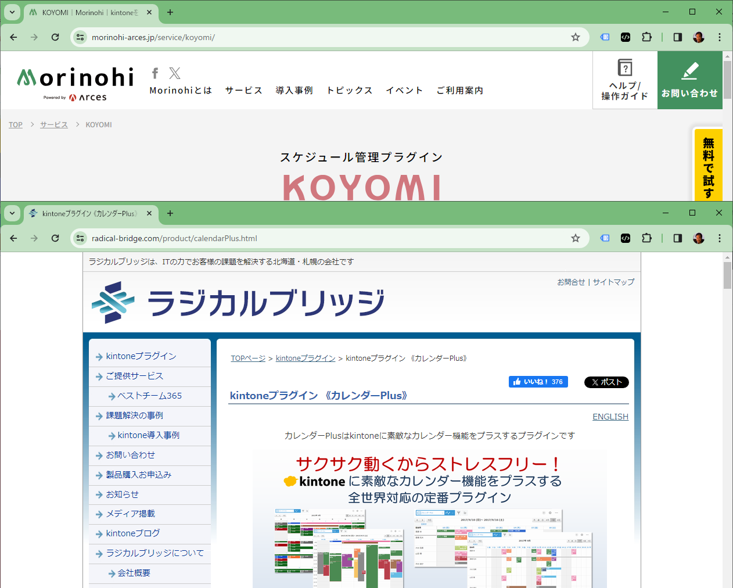Viewport: 733px width, 588px height.
Task: Open the サイトマップ header link
Action: [614, 282]
